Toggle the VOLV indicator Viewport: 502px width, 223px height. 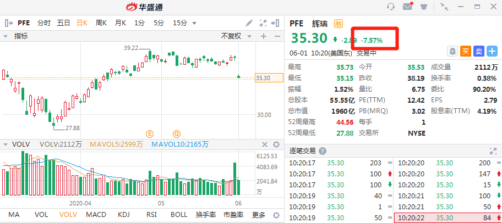[x=68, y=215]
